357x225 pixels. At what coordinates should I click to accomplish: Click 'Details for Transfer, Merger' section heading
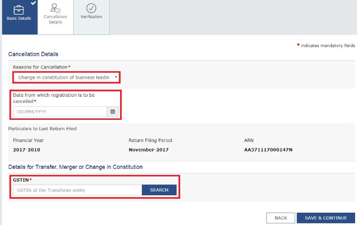tap(75, 167)
